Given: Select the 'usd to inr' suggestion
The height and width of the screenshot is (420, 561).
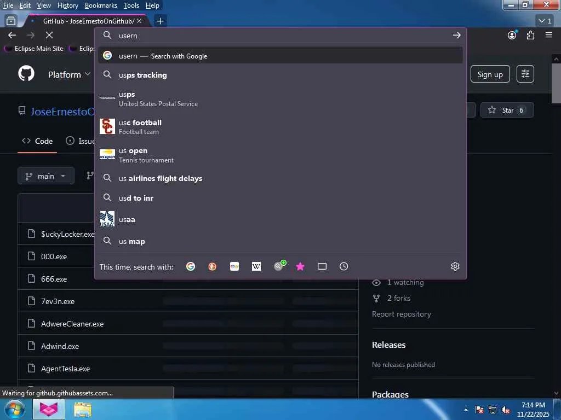Looking at the screenshot, I should (280, 198).
